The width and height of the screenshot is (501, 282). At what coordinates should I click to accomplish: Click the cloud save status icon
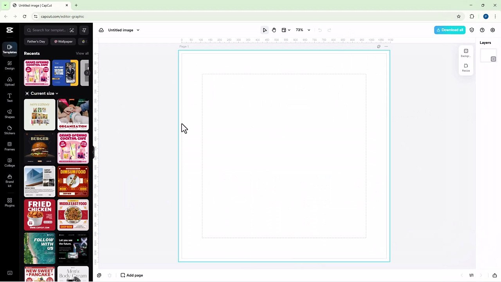click(x=101, y=30)
